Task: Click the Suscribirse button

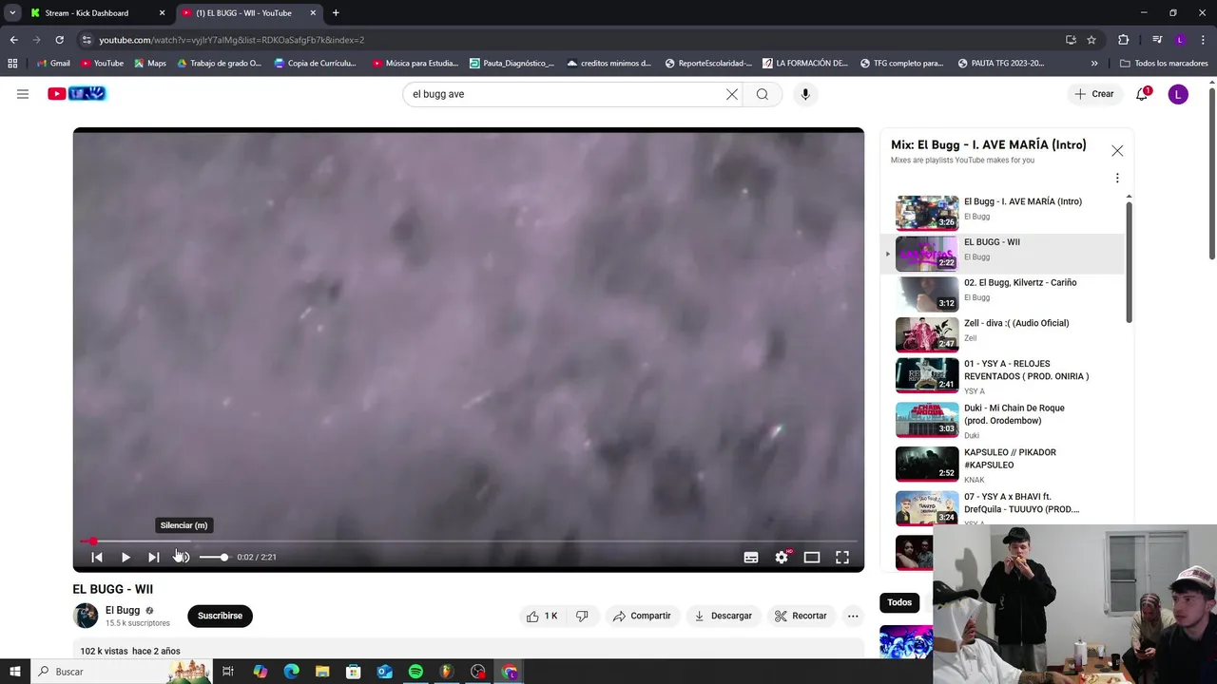Action: 220,616
